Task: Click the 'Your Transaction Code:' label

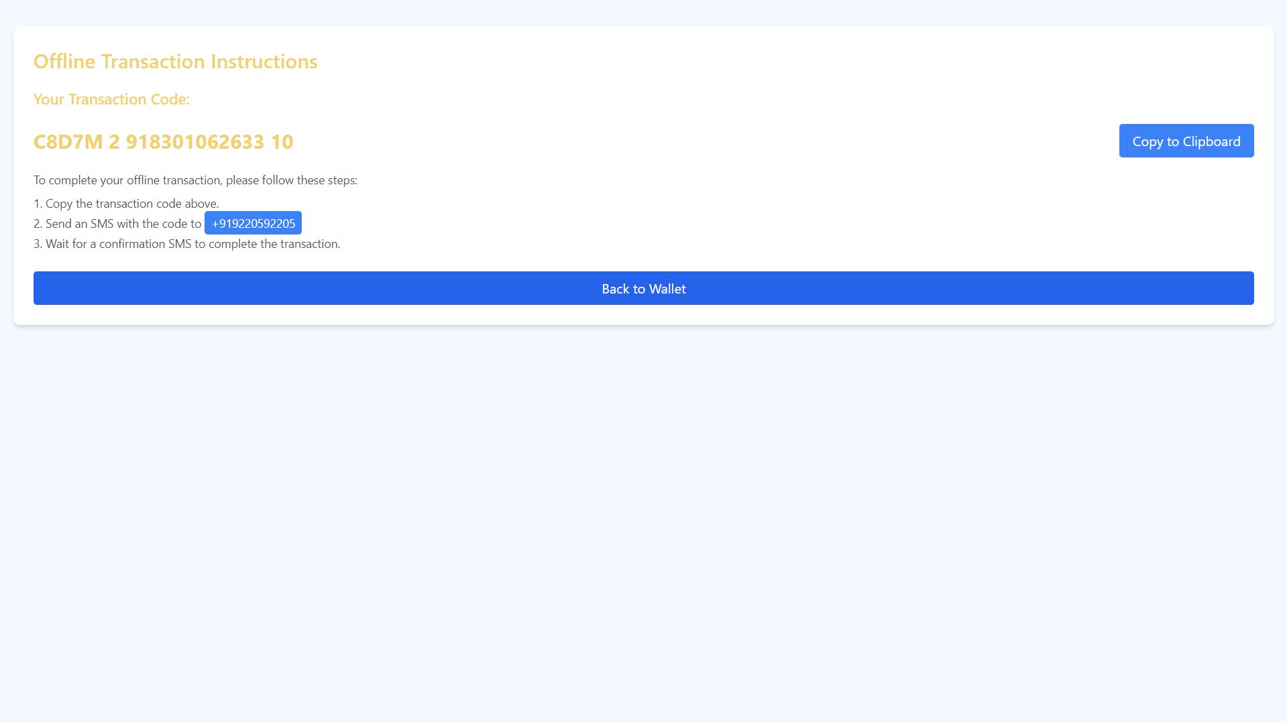Action: [x=111, y=99]
